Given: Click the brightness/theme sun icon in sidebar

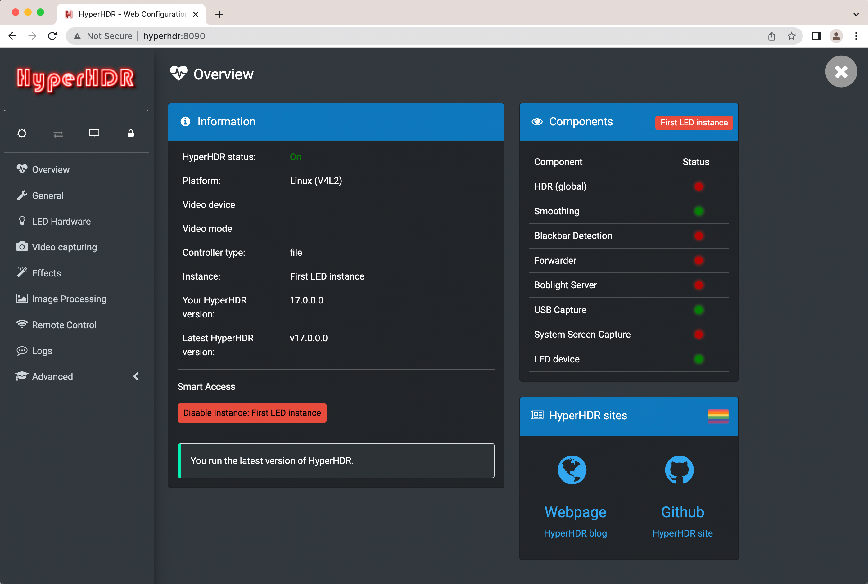Looking at the screenshot, I should pyautogui.click(x=22, y=133).
